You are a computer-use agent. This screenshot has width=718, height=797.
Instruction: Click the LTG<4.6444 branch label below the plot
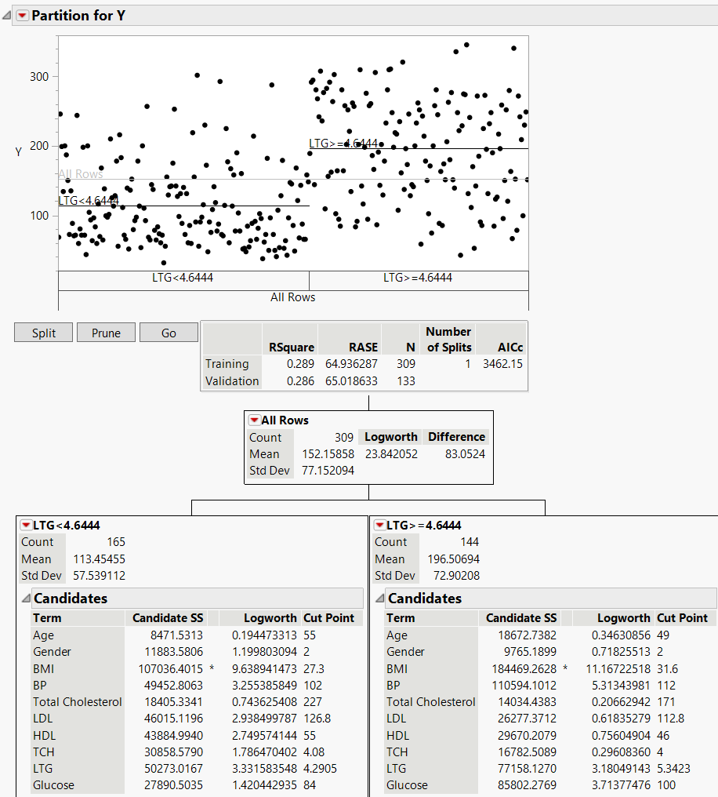tap(183, 276)
